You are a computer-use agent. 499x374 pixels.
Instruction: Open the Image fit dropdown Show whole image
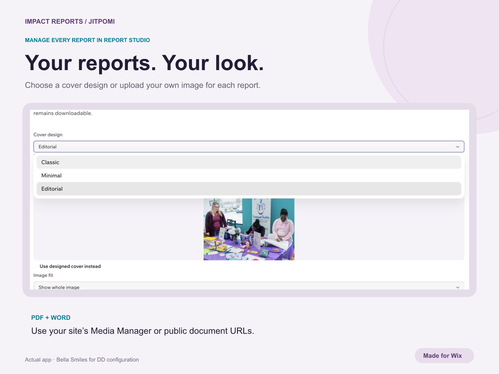pyautogui.click(x=249, y=286)
